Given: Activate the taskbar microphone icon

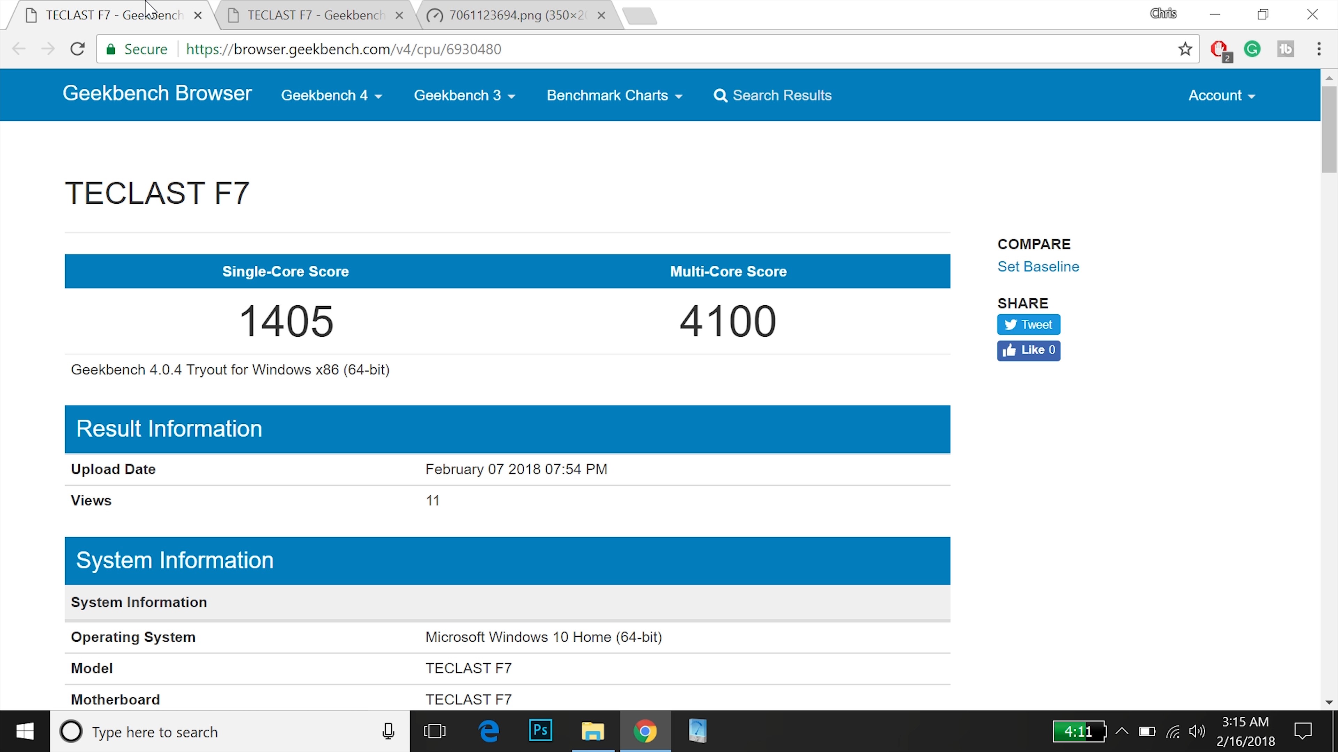Looking at the screenshot, I should [388, 732].
